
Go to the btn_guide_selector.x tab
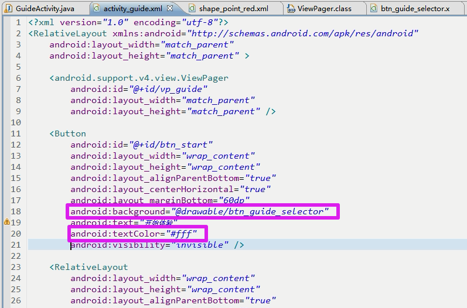(415, 9)
